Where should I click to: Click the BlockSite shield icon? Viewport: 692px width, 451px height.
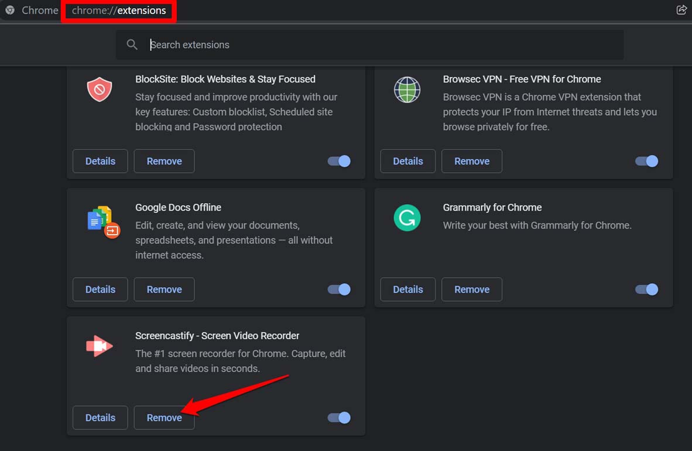99,89
